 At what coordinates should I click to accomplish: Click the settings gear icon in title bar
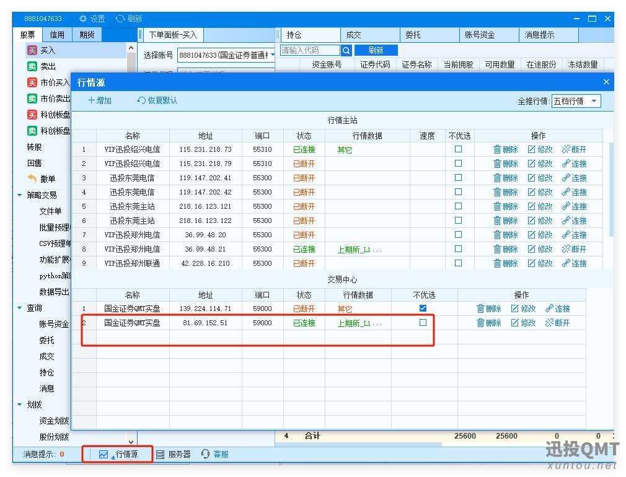(82, 19)
